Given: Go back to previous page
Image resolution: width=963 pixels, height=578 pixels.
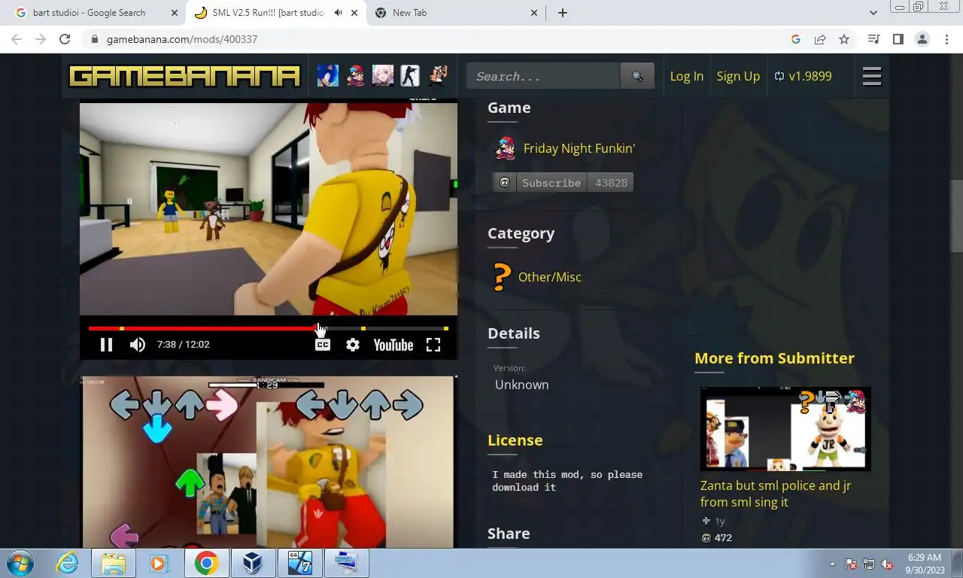Looking at the screenshot, I should point(17,39).
